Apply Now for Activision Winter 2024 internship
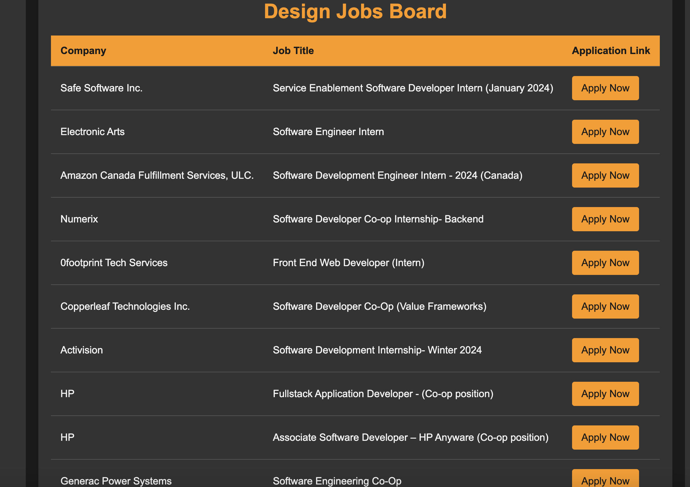The height and width of the screenshot is (487, 690). 605,350
